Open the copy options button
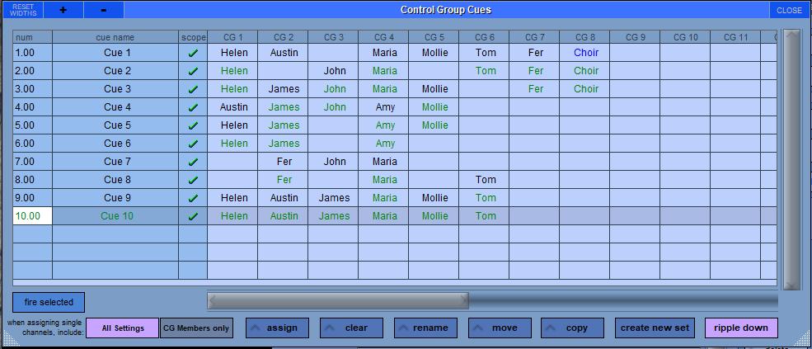The width and height of the screenshot is (812, 349). (x=572, y=328)
